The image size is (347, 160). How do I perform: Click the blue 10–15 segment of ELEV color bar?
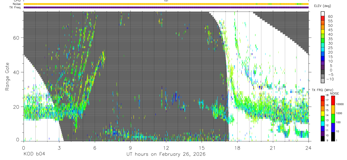(323, 58)
